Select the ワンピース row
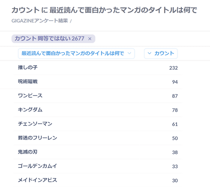 [x=98, y=96]
